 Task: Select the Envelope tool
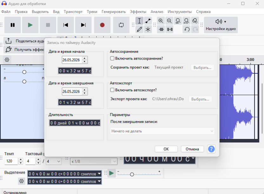coord(148,21)
